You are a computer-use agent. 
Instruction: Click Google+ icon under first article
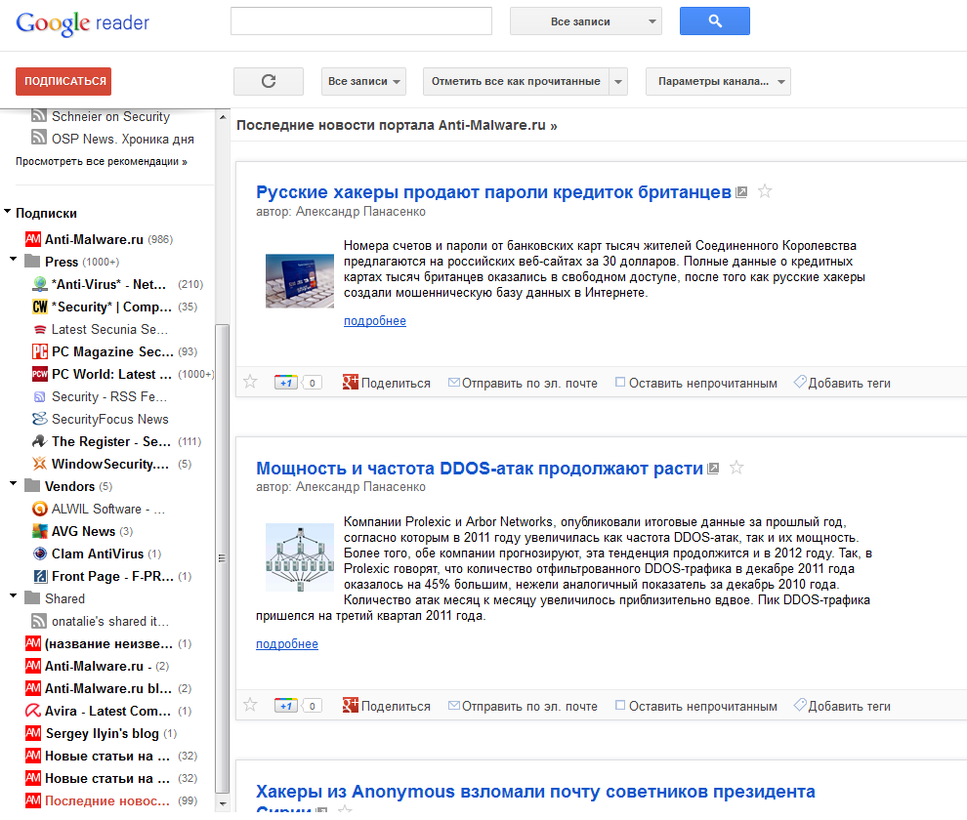point(351,383)
